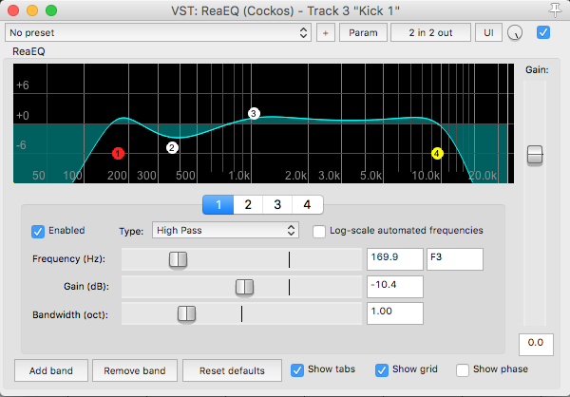Close the ReaEQ window
Viewport: 570px width, 397px height.
click(13, 10)
